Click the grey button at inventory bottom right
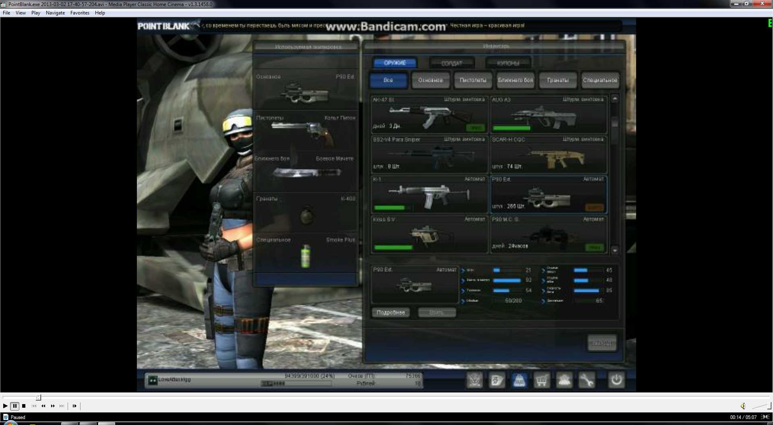 click(x=602, y=343)
